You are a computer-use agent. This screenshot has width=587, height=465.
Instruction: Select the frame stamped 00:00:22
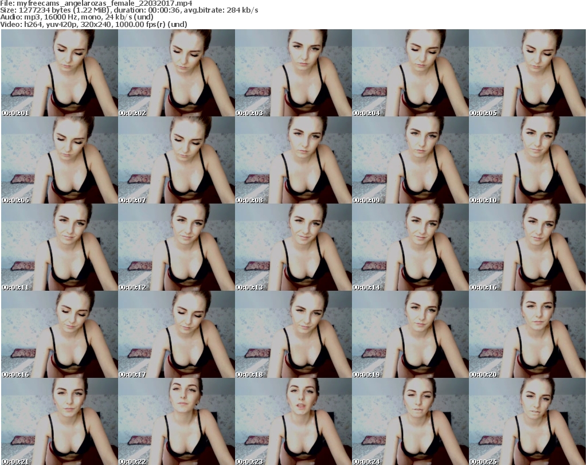tap(177, 421)
